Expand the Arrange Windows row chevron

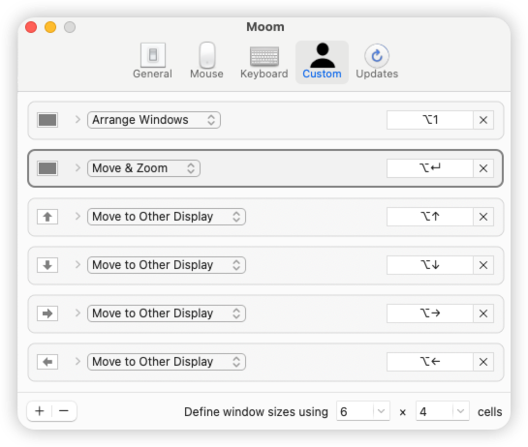tap(78, 120)
